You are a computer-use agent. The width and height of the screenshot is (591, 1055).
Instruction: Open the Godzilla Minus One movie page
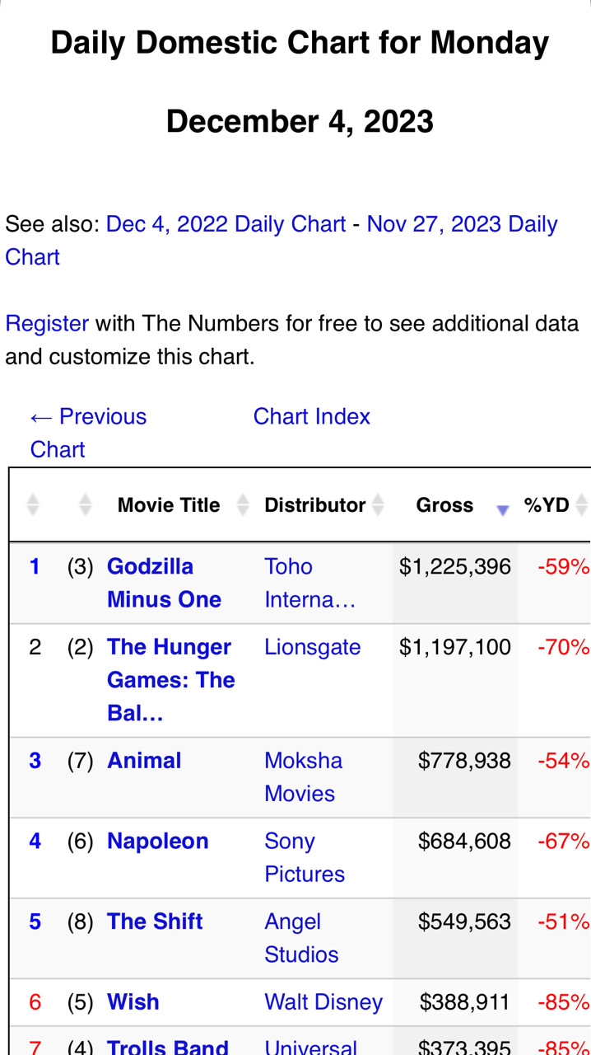(163, 583)
